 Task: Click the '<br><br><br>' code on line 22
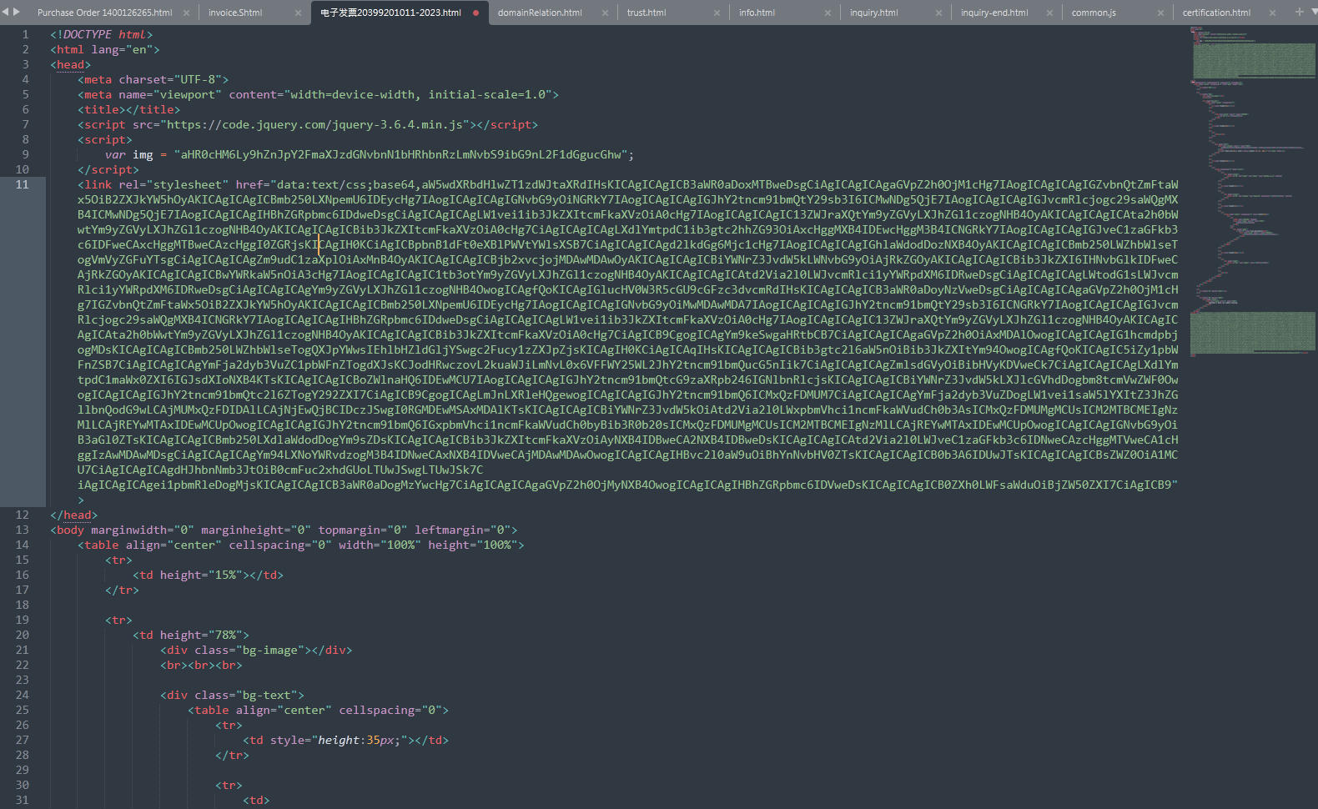201,665
